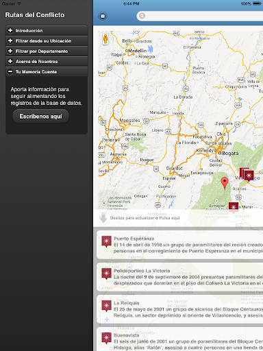Screen dimensions: 263x351
Task: Click the map zoom-in plus button
Action: click(x=107, y=319)
